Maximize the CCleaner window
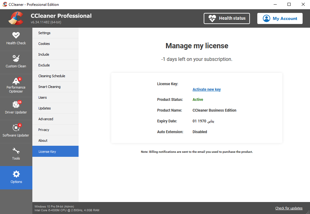This screenshot has height=214, width=310. coord(289,4)
